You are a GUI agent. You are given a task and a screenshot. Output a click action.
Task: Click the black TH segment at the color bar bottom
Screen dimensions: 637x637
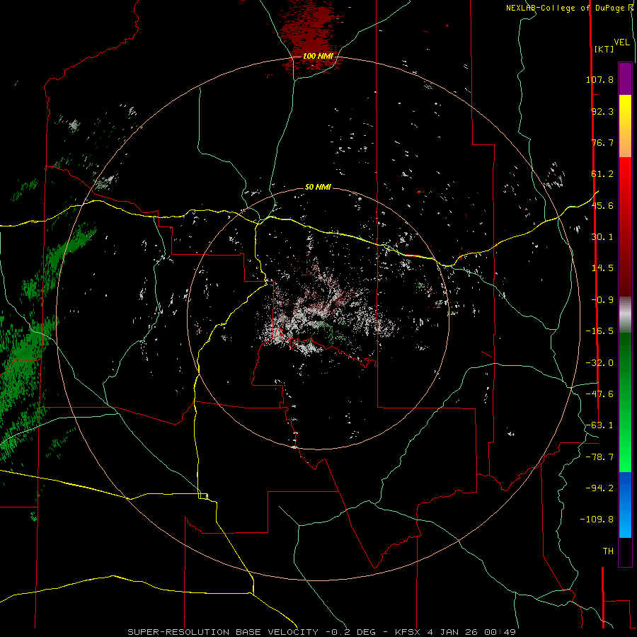625,551
